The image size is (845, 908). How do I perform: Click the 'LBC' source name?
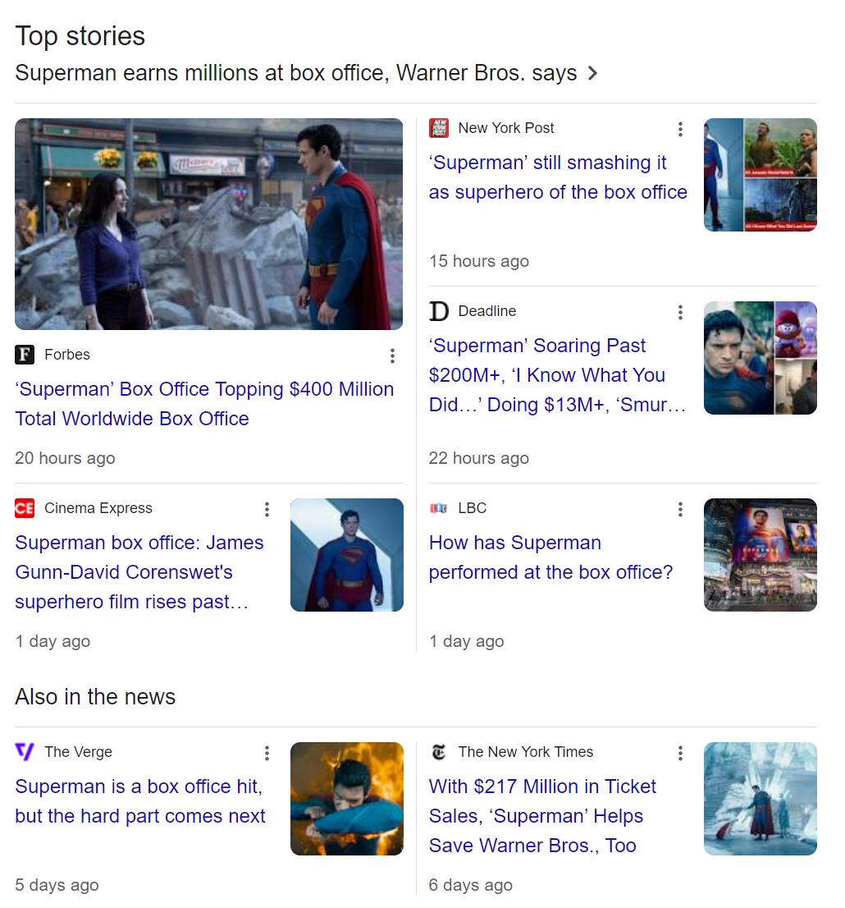(x=473, y=508)
